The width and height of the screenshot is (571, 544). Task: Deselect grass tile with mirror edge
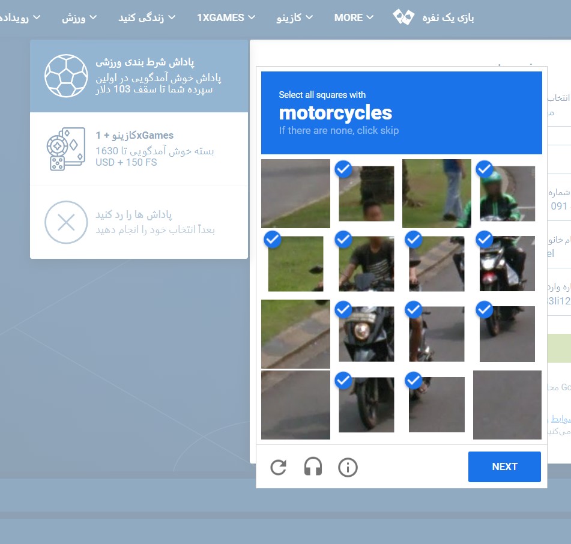point(295,264)
